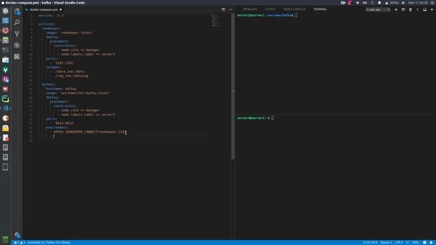The width and height of the screenshot is (436, 245).
Task: Click the 'kafka1:' service line
Action: (48, 84)
